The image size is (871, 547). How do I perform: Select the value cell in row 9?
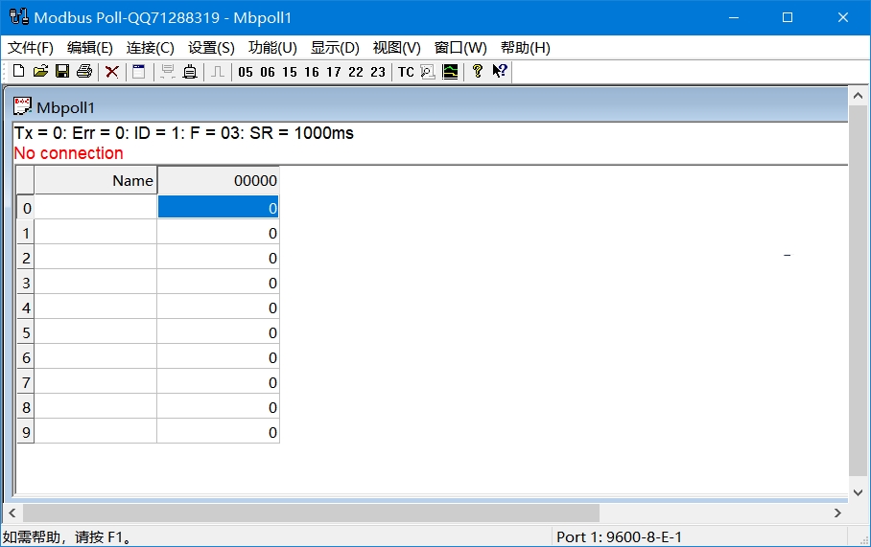click(x=219, y=431)
